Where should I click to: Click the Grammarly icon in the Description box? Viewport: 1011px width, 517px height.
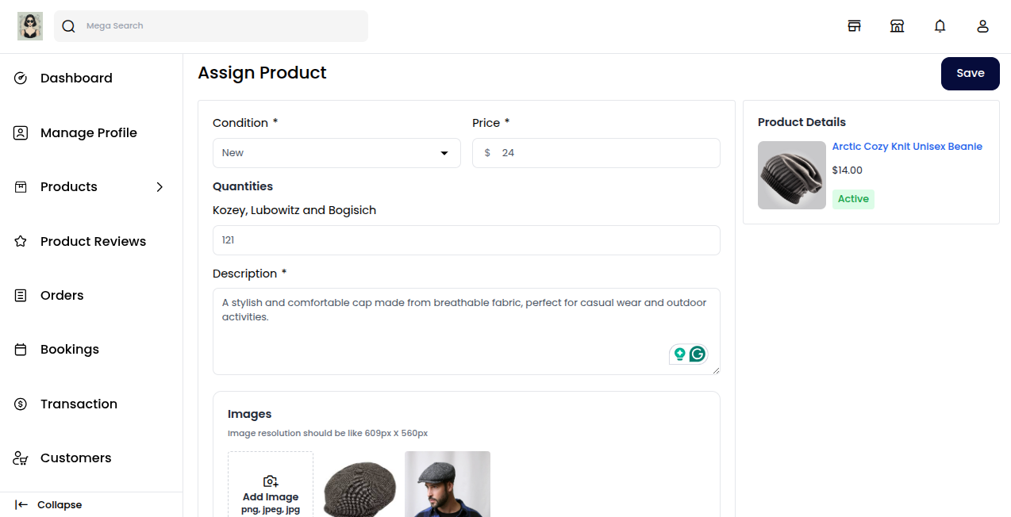698,354
